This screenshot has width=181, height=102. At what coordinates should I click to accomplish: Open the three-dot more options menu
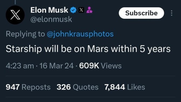click(172, 13)
